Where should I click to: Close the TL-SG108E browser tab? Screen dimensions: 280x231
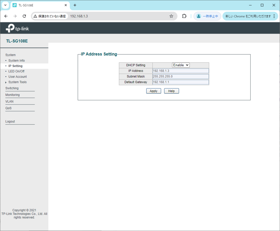pos(66,5)
